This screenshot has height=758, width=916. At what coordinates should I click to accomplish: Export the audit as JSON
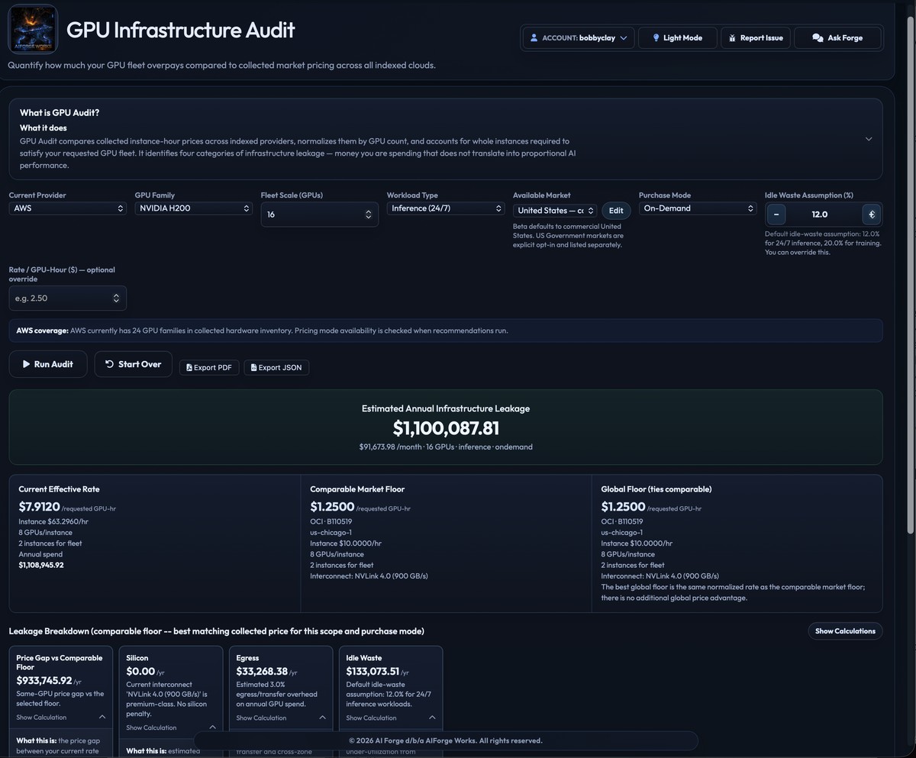(276, 367)
